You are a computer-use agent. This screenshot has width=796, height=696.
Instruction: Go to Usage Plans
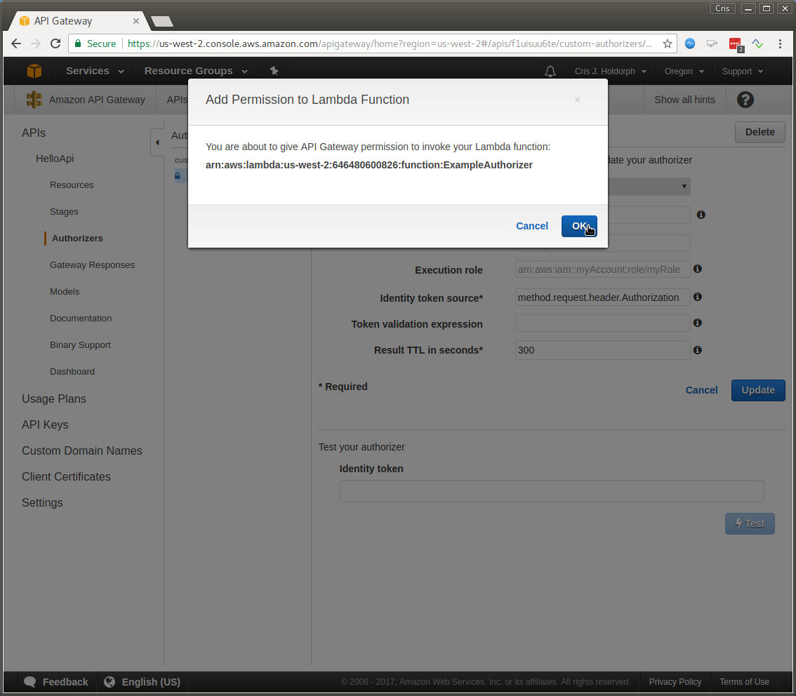[54, 399]
